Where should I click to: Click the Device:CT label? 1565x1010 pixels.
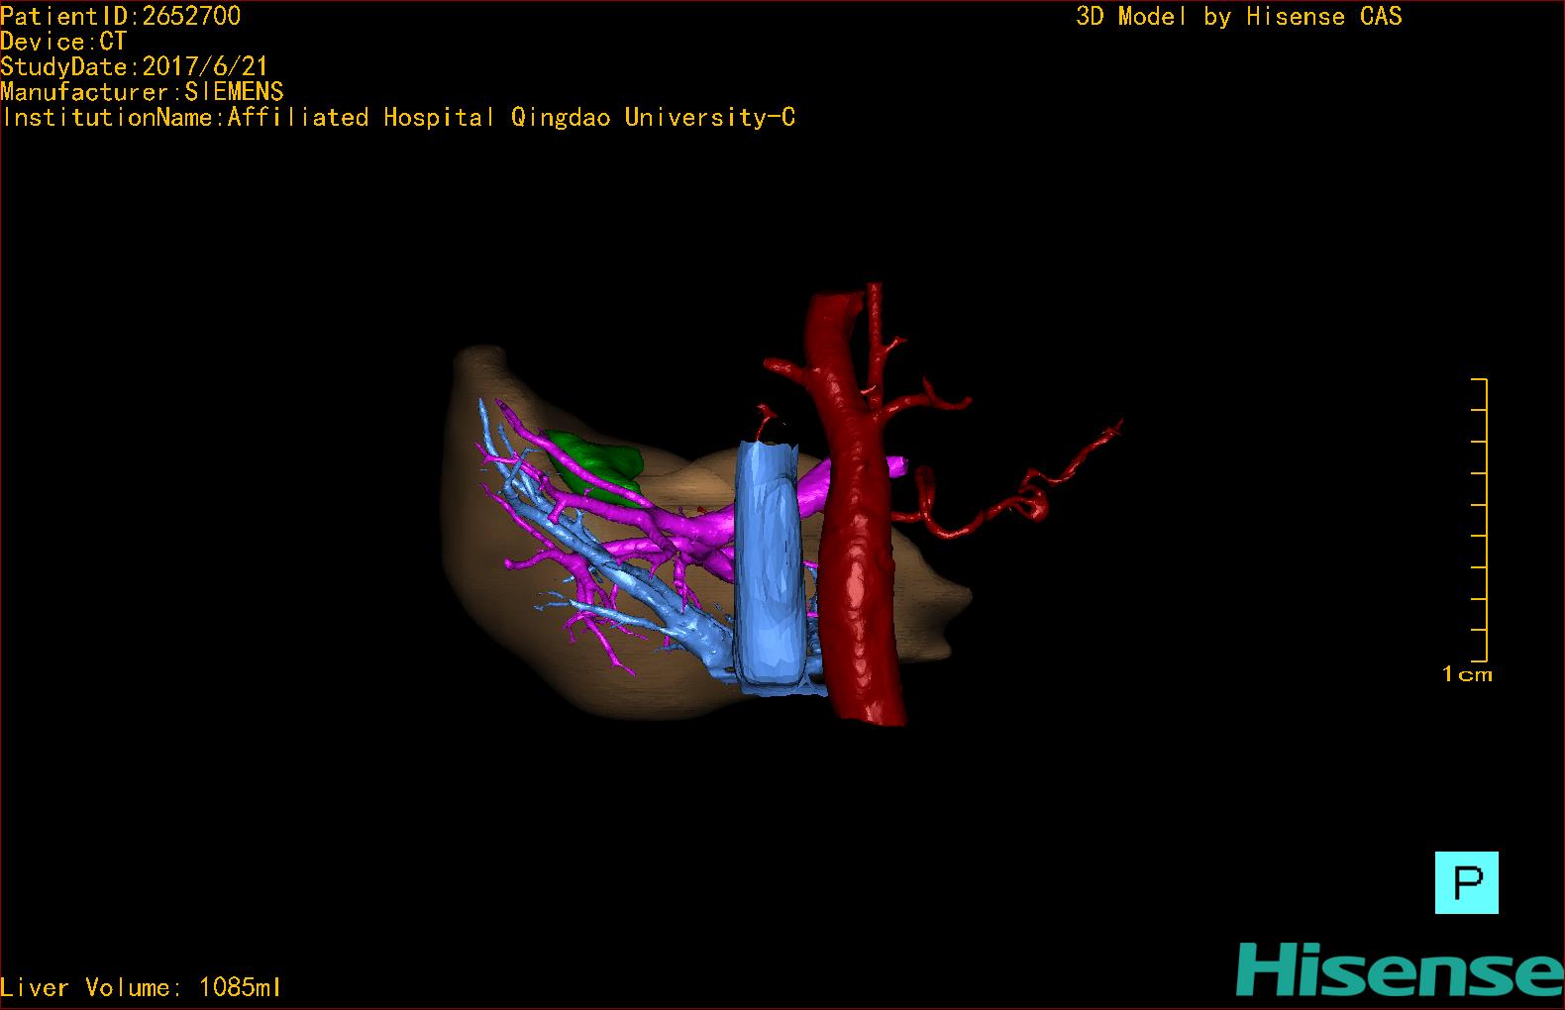63,42
